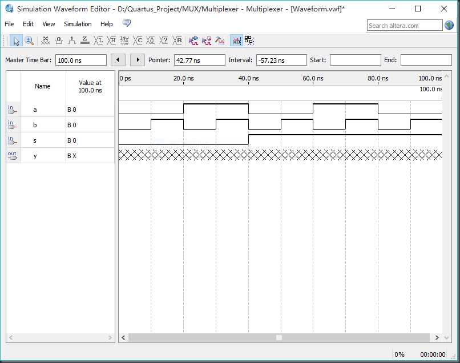Select signal b input pin icon
Screen dimensions: 460x363
[x=13, y=125]
